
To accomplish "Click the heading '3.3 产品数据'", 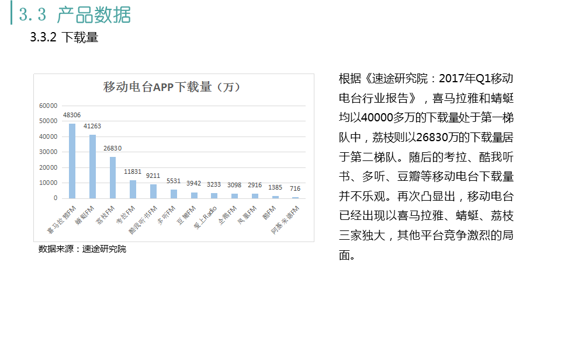I will tap(75, 15).
